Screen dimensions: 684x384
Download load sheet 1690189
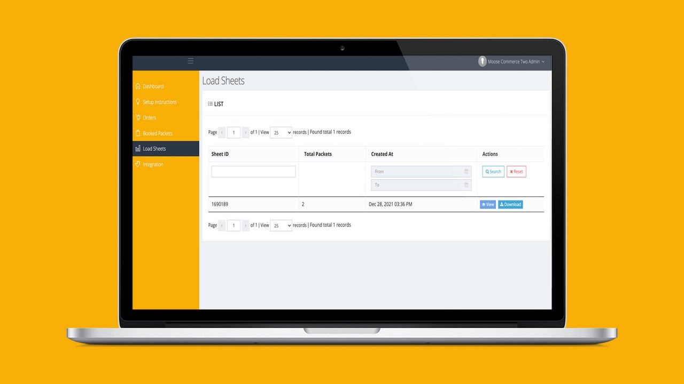pos(510,204)
